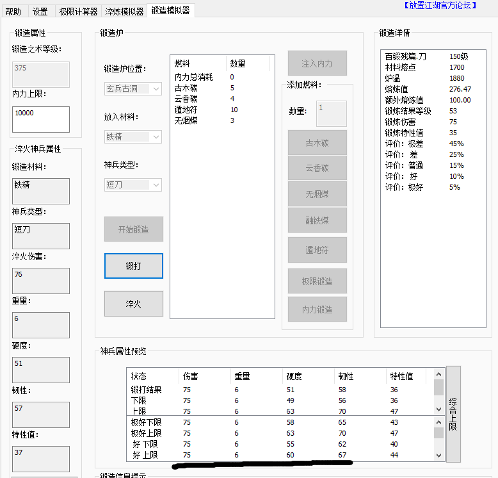Select the 锻打结果 row in preview table

pyautogui.click(x=280, y=390)
